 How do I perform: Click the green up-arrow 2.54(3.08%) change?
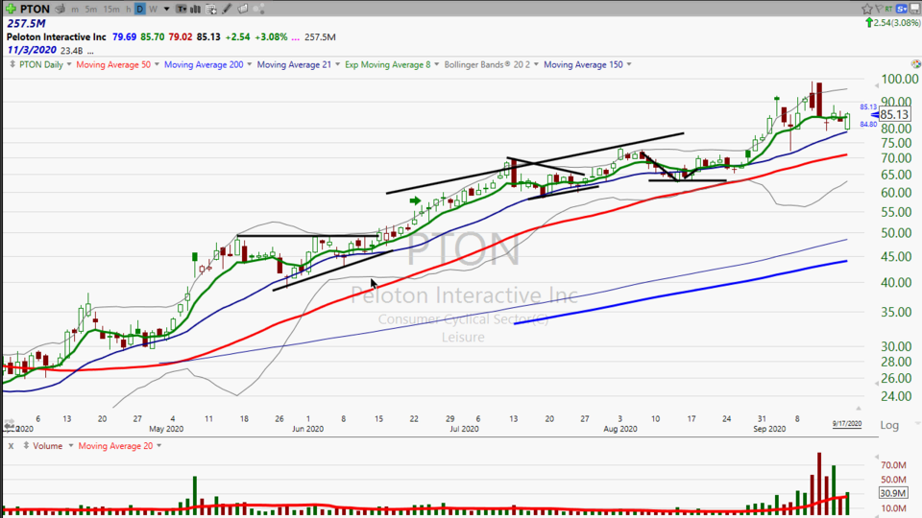[892, 23]
